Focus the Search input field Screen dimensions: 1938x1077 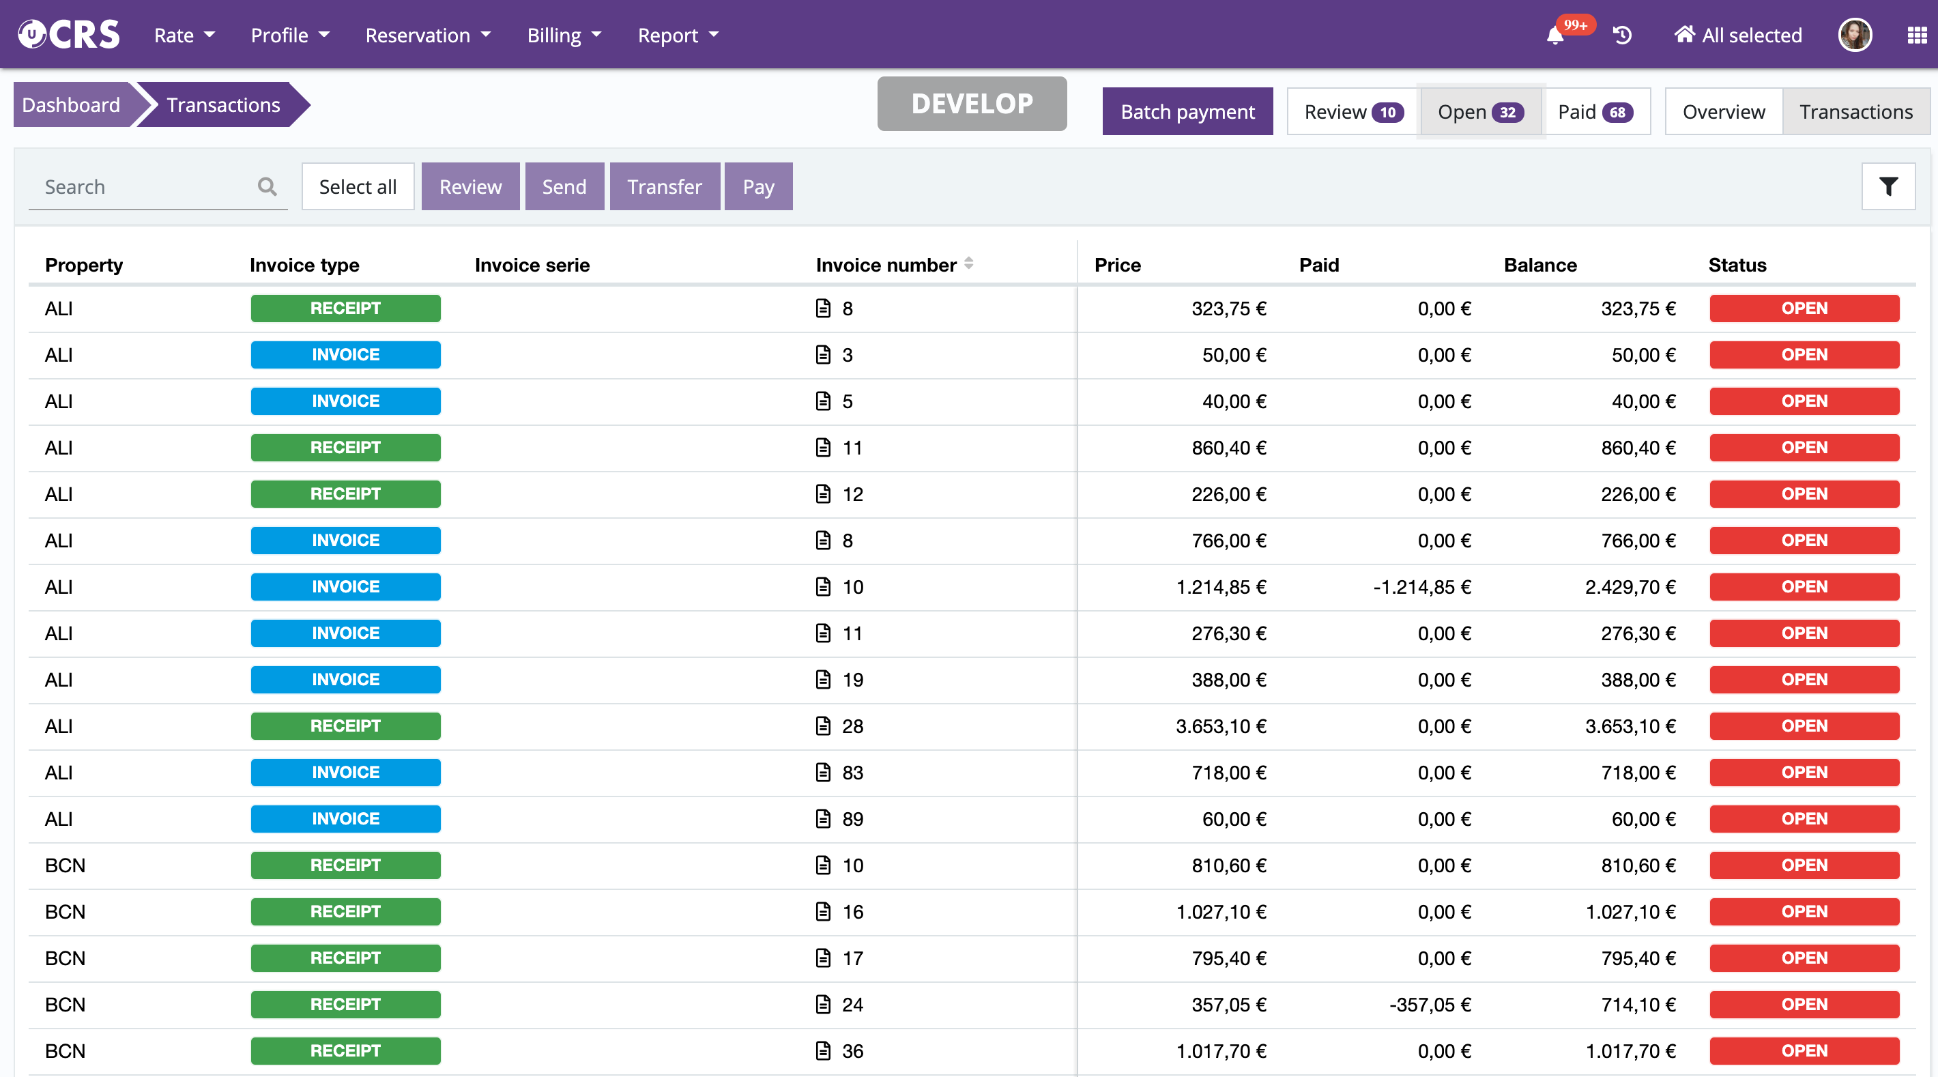click(x=143, y=186)
